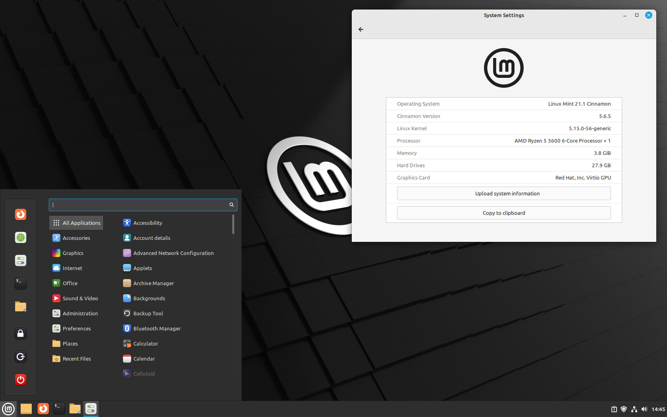Click Show Desktop icon on taskbar

(x=26, y=409)
